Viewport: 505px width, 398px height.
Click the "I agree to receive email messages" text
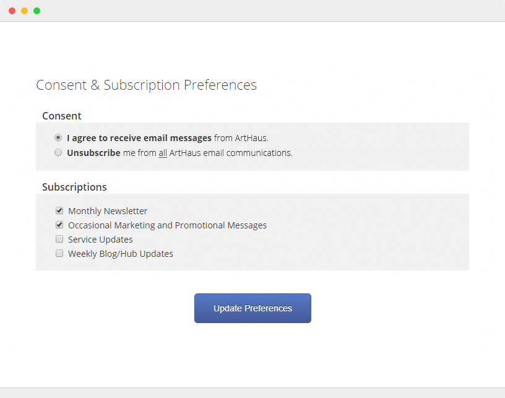pos(139,138)
